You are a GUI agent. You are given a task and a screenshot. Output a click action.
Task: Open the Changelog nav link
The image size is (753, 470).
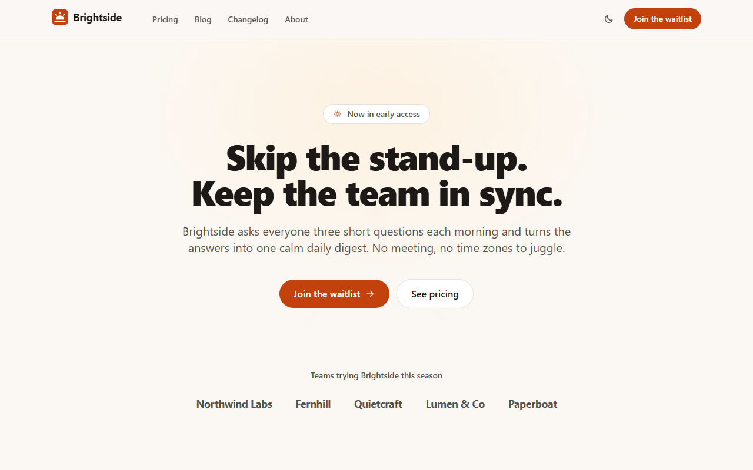pyautogui.click(x=248, y=19)
